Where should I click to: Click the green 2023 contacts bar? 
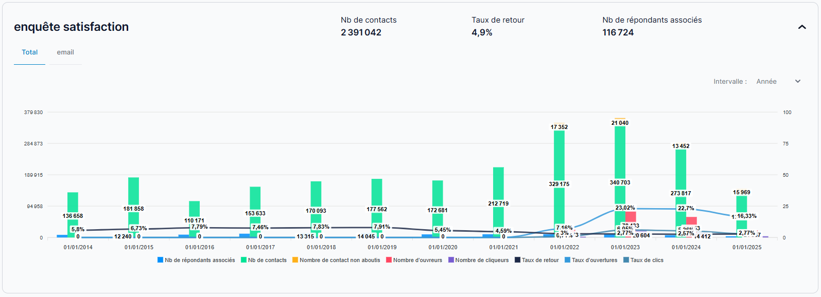pyautogui.click(x=620, y=154)
